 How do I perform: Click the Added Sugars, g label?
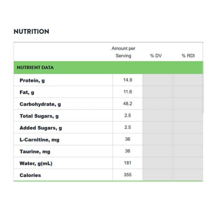pos(40,128)
